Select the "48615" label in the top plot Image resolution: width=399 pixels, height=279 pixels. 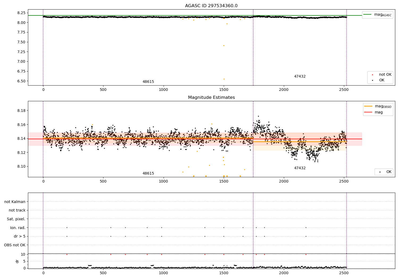148,82
